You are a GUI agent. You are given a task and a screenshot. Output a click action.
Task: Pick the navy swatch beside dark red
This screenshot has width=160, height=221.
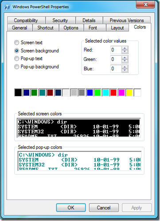tap(58, 92)
